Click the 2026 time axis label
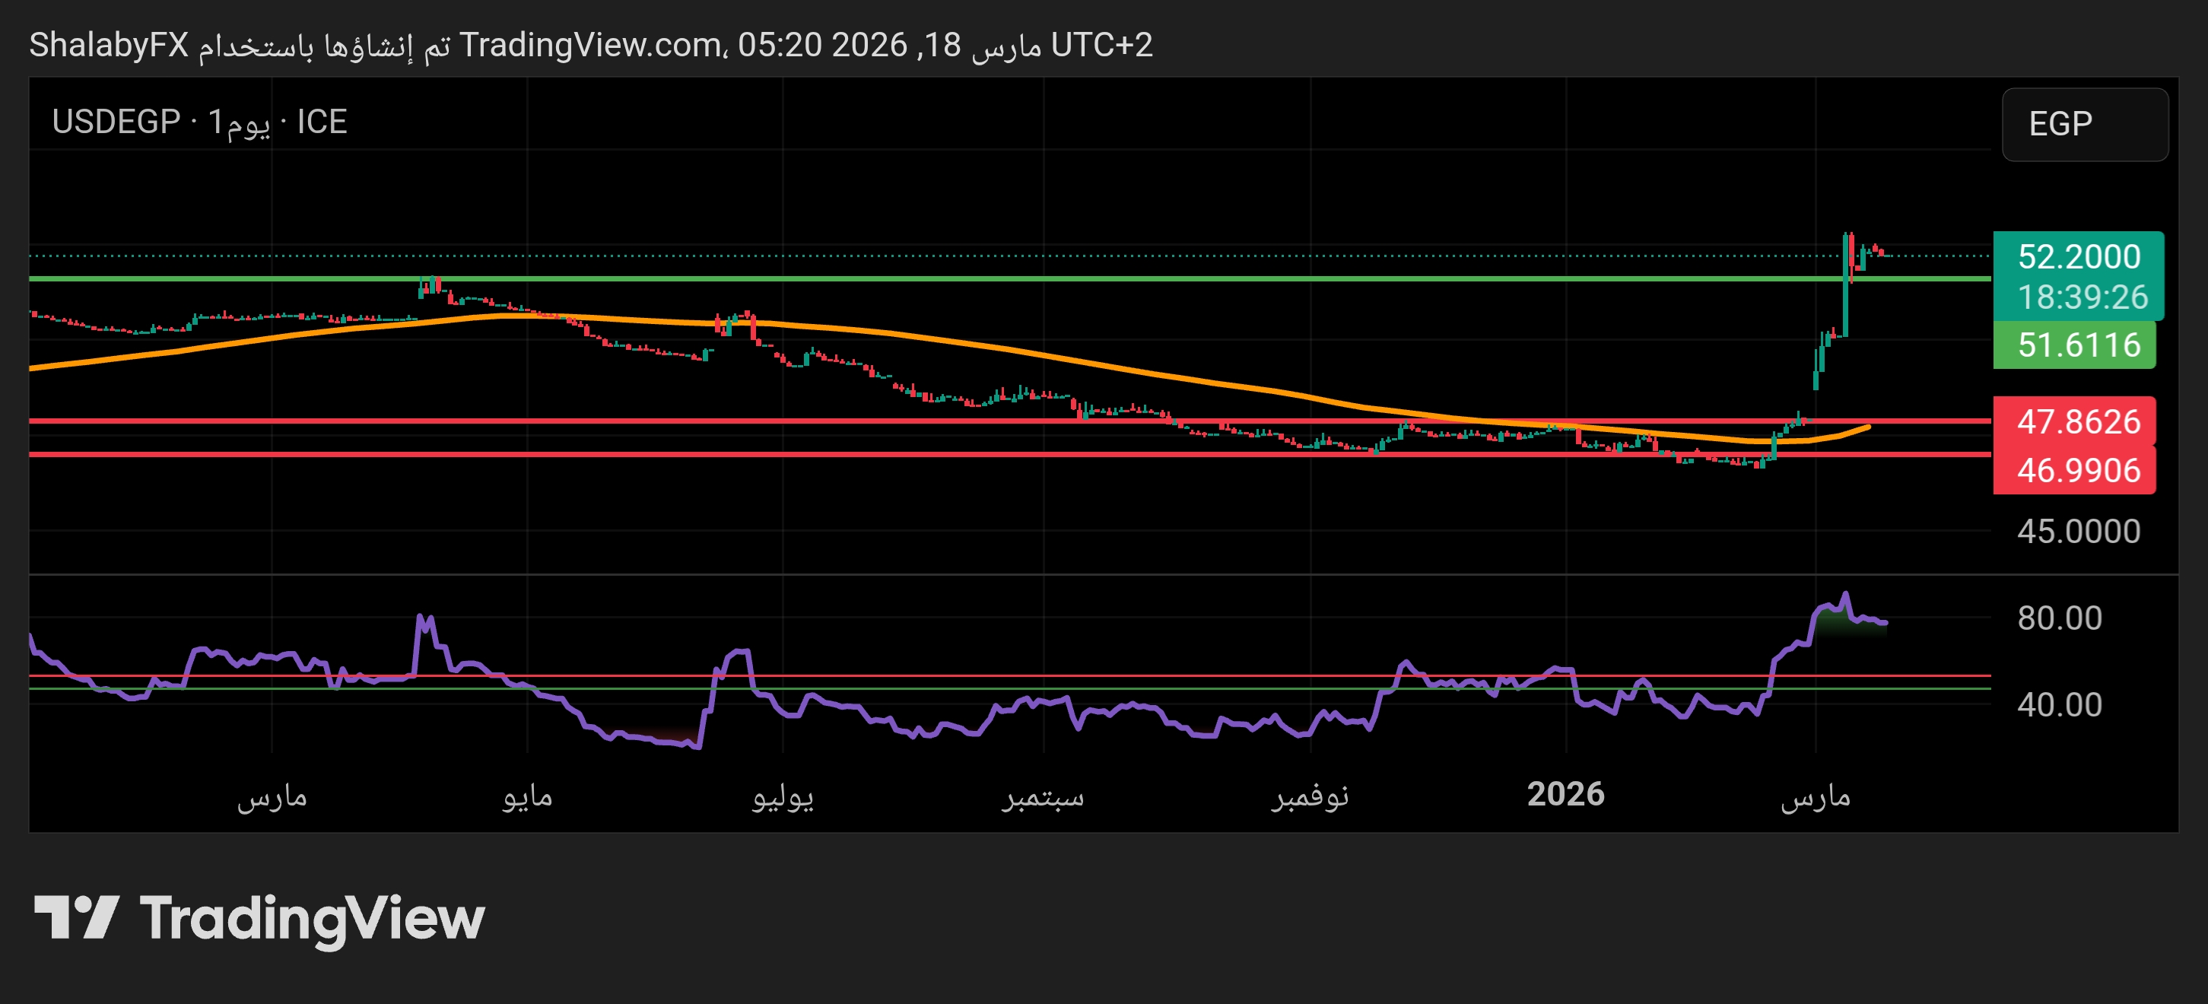The image size is (2208, 1004). tap(1565, 794)
